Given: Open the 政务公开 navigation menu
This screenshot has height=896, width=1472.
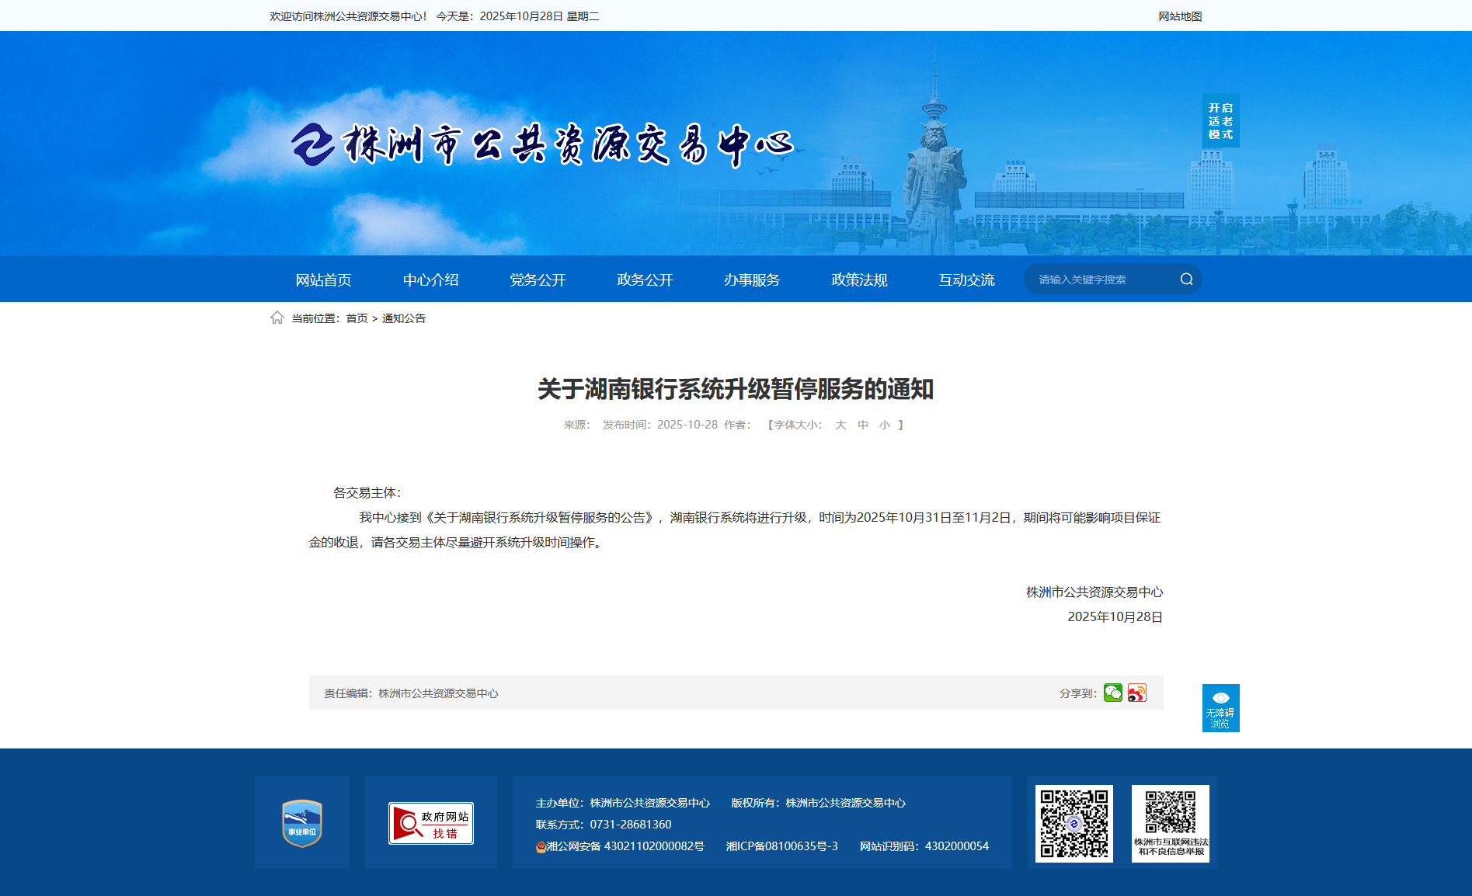Looking at the screenshot, I should tap(645, 280).
